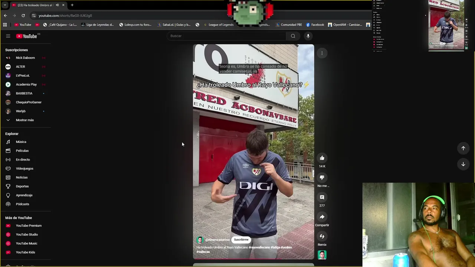Click the short video player

[253, 152]
